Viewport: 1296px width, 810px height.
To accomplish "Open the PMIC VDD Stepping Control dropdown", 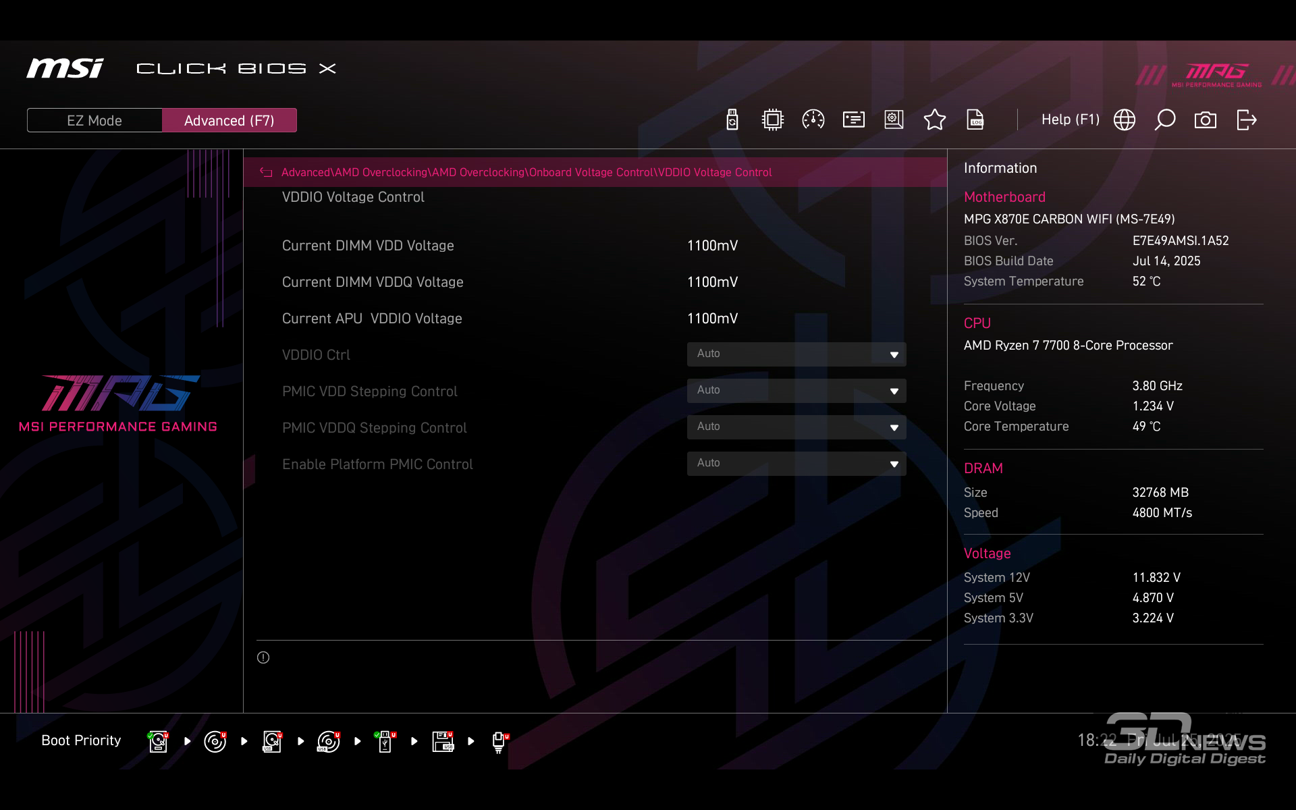I will pos(796,391).
